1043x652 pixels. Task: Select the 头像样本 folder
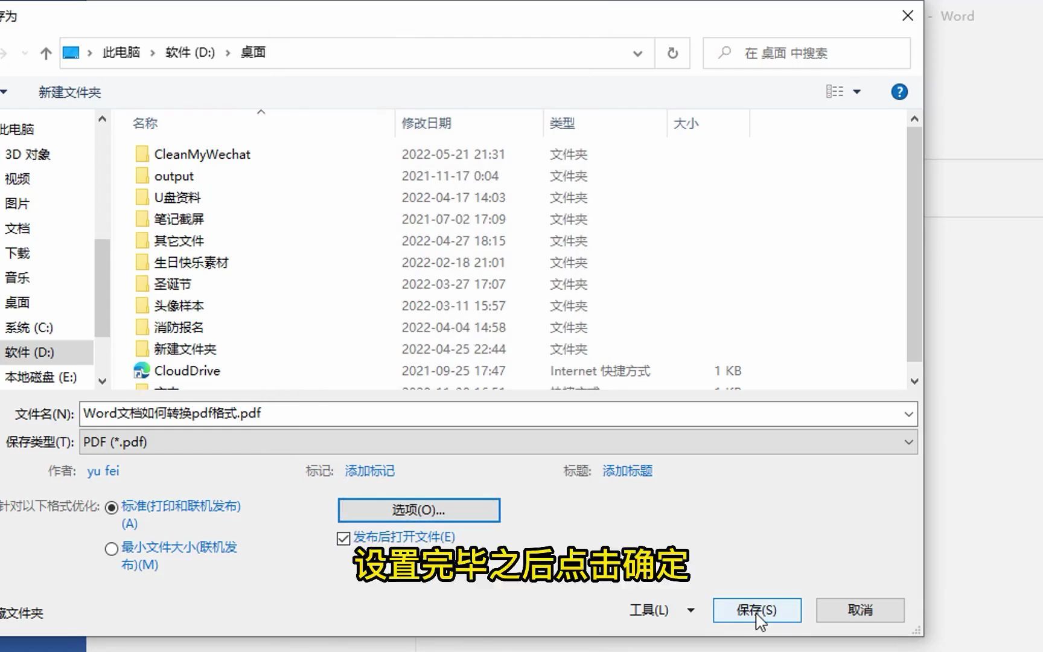179,306
